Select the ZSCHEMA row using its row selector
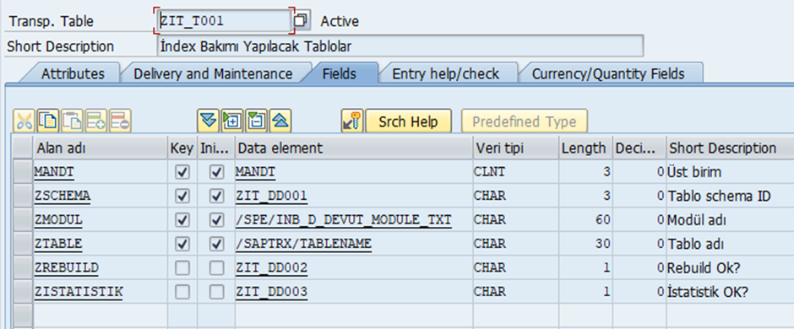This screenshot has width=794, height=329. (x=22, y=196)
